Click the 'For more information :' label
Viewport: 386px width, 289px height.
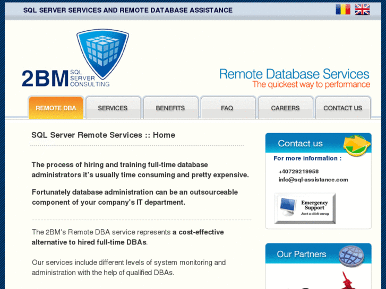pyautogui.click(x=308, y=158)
